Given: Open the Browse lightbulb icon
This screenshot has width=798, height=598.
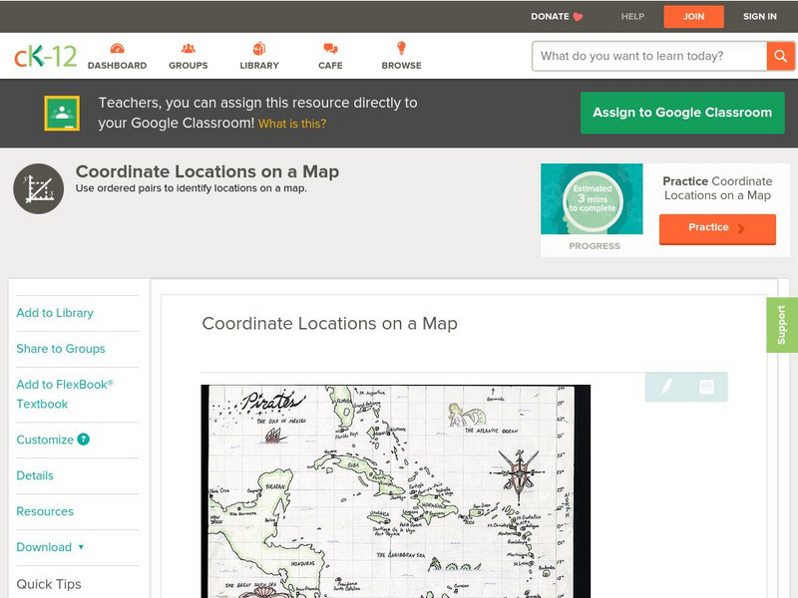Looking at the screenshot, I should click(401, 49).
